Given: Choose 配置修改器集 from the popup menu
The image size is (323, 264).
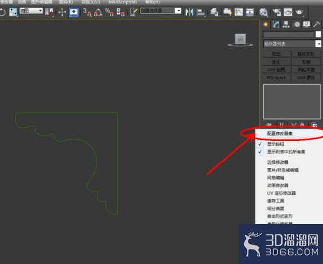Looking at the screenshot, I should coord(289,134).
